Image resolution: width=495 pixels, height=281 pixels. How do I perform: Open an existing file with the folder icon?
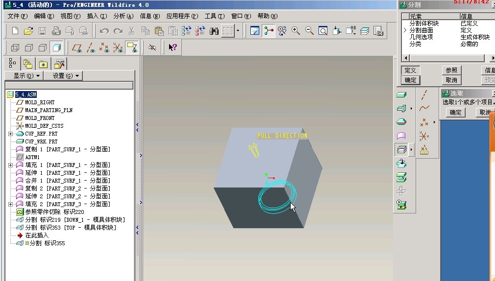(28, 30)
